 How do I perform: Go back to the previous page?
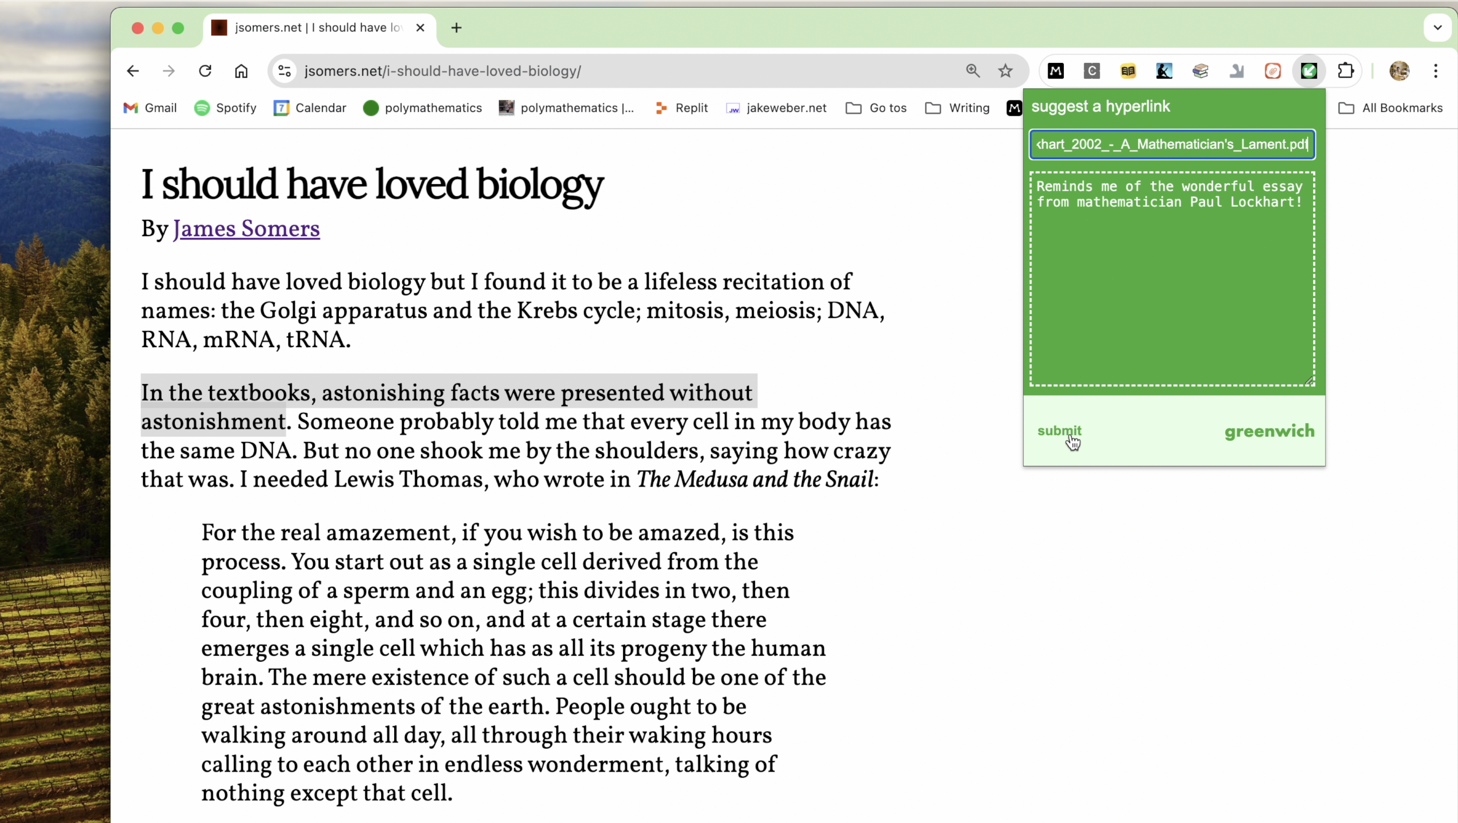pos(133,71)
